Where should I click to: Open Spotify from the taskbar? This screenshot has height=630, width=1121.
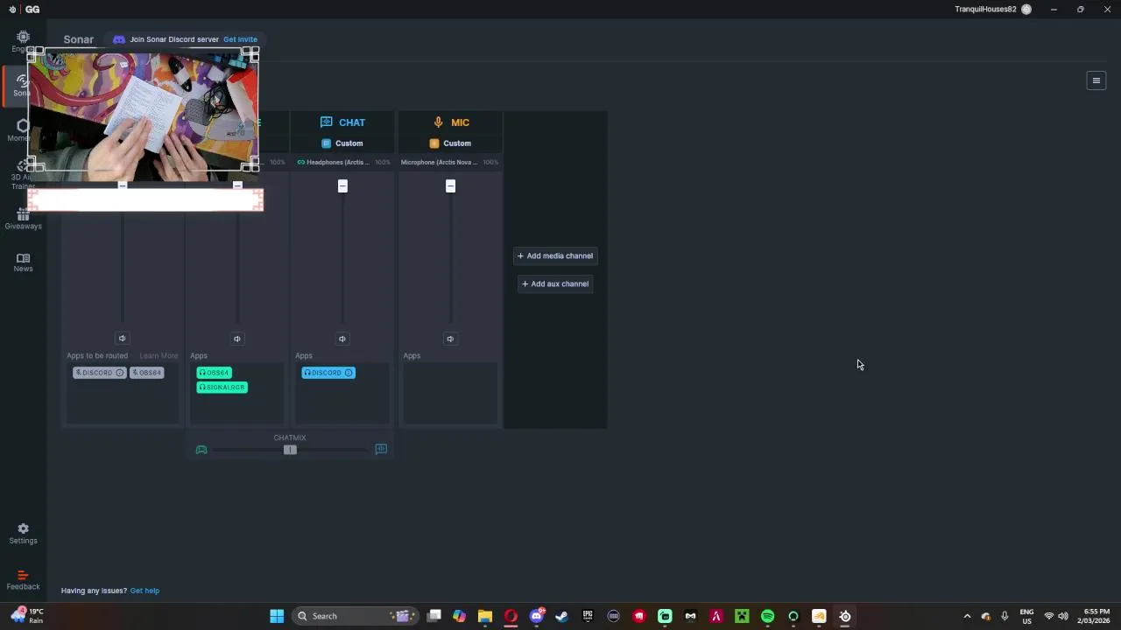(768, 616)
